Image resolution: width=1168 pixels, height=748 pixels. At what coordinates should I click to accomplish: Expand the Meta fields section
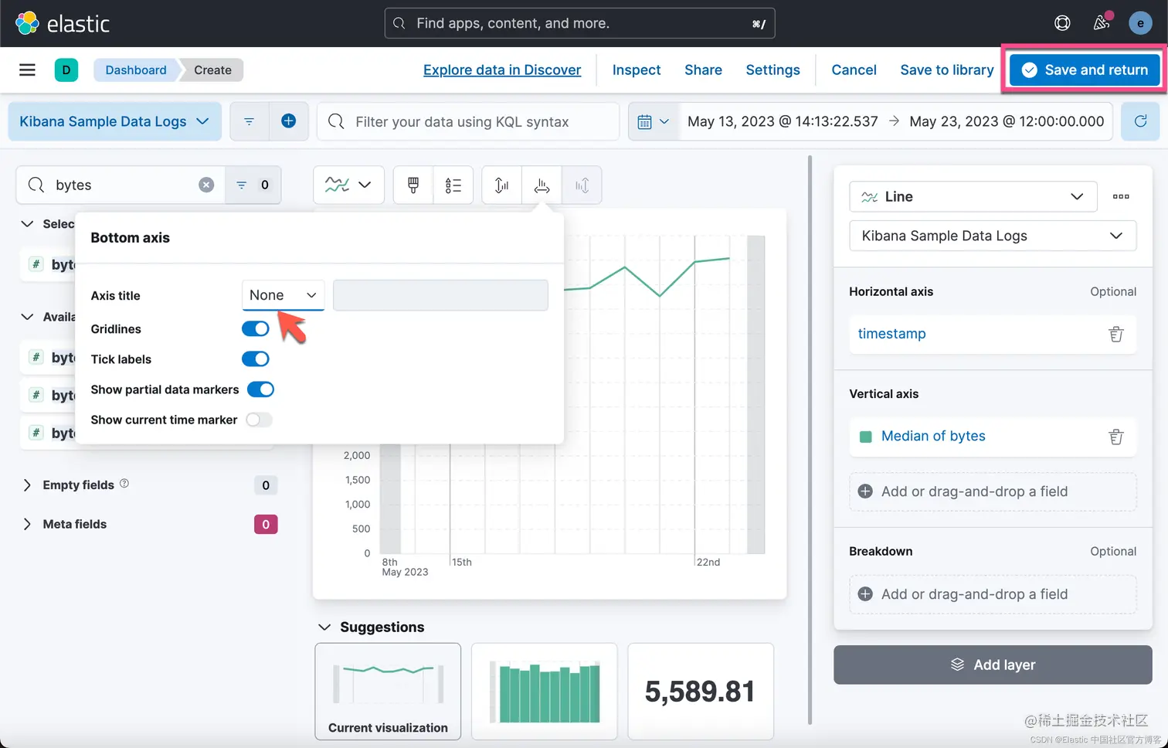pyautogui.click(x=27, y=524)
